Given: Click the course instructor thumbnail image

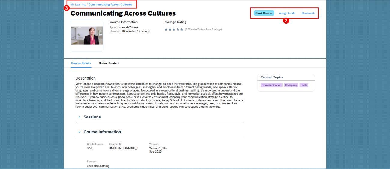Looking at the screenshot, I should [87, 36].
